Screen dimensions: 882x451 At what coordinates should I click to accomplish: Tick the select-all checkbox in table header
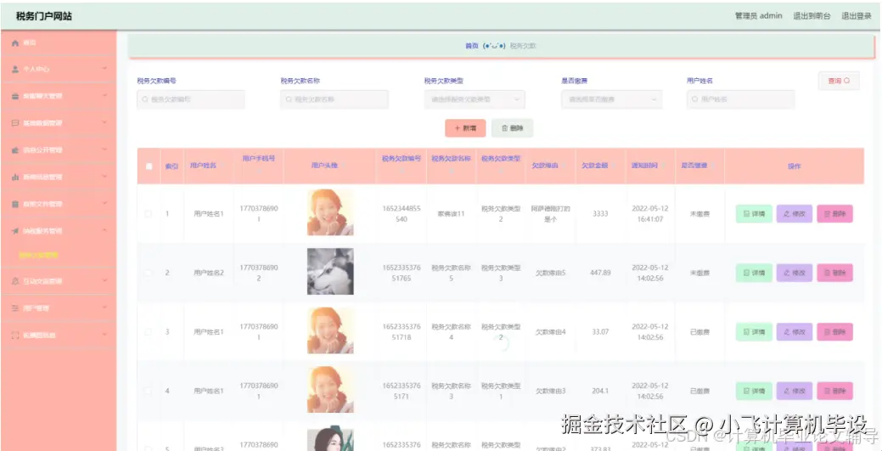tap(149, 166)
